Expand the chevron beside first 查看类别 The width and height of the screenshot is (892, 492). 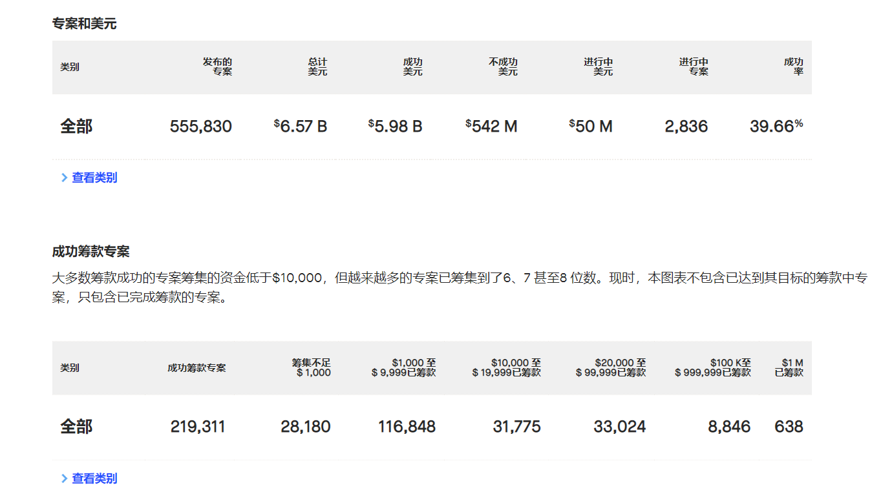pos(64,177)
